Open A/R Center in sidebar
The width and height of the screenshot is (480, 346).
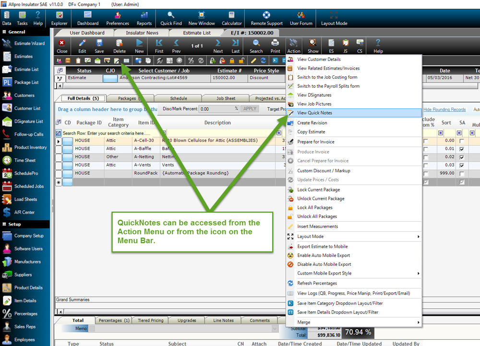coord(18,212)
